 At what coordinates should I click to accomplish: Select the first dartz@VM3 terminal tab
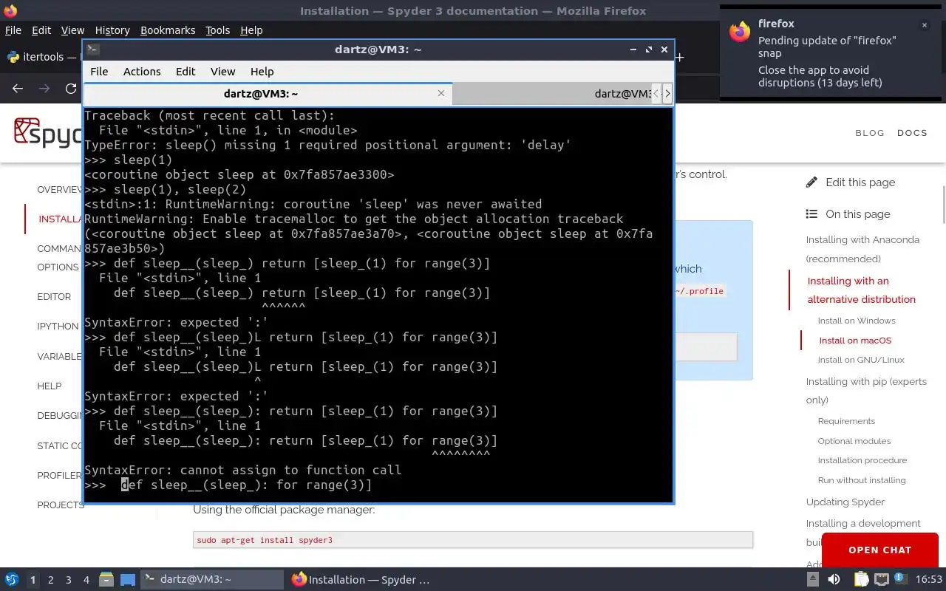click(x=268, y=93)
